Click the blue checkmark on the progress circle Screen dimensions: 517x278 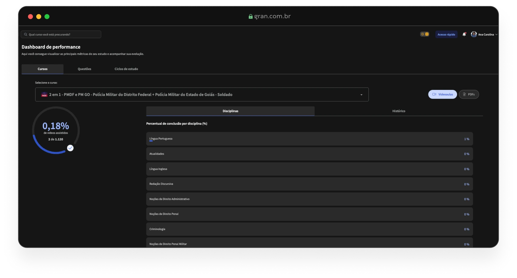(x=70, y=148)
